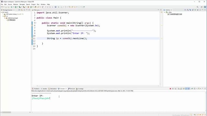The image size is (207, 116).
Task: Collapse the main method fold on line 5
Action: pyautogui.click(x=36, y=23)
